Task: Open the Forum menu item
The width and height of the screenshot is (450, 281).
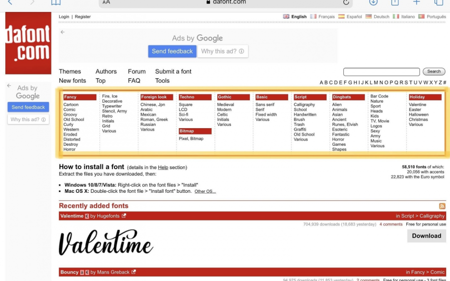Action: [137, 72]
